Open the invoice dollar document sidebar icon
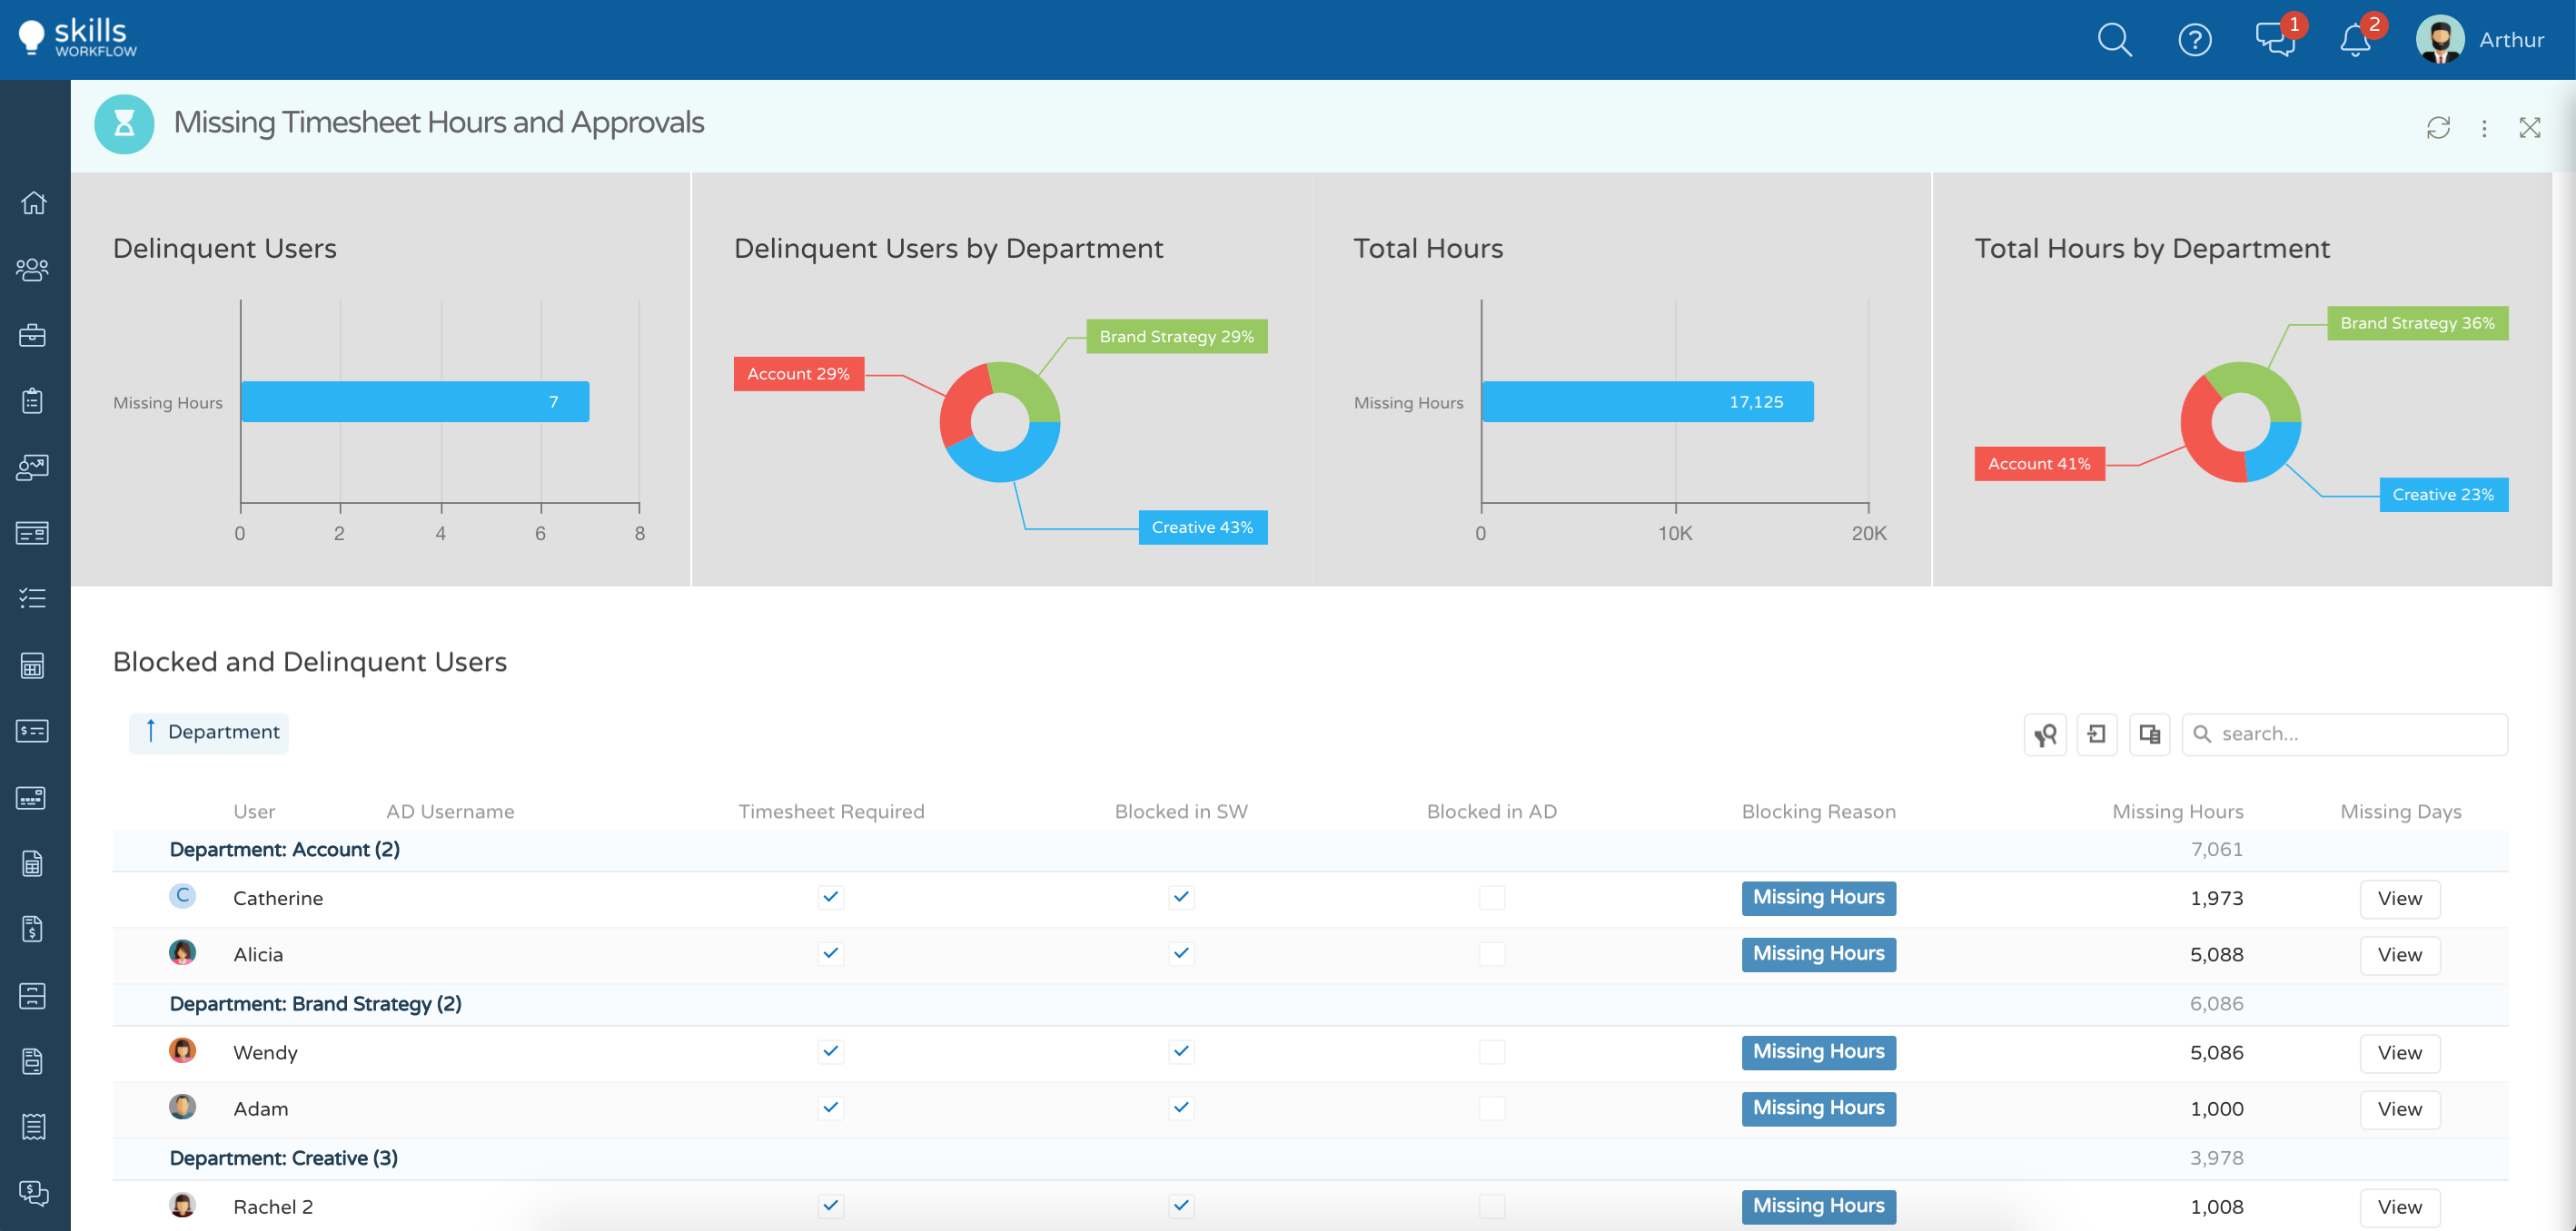Viewport: 2576px width, 1231px height. [x=33, y=930]
